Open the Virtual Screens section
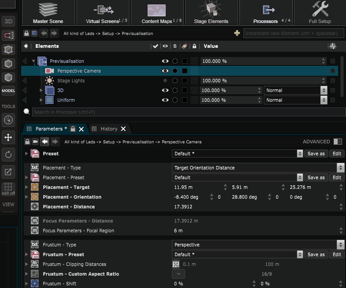 pos(103,12)
